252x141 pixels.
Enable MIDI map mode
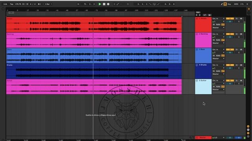click(236, 4)
